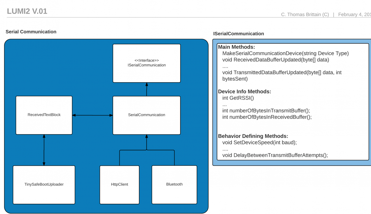Click the ISerialCommunication panel heading

238,34
